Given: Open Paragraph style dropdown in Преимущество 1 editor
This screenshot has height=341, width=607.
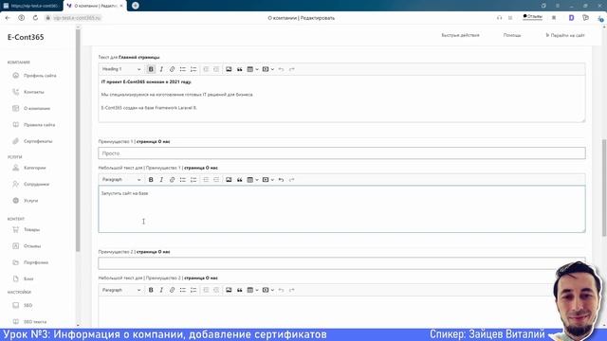Looking at the screenshot, I should (x=121, y=180).
